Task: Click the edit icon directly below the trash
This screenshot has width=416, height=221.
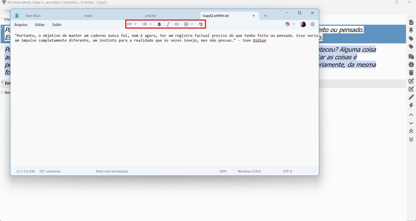Action: click(411, 81)
